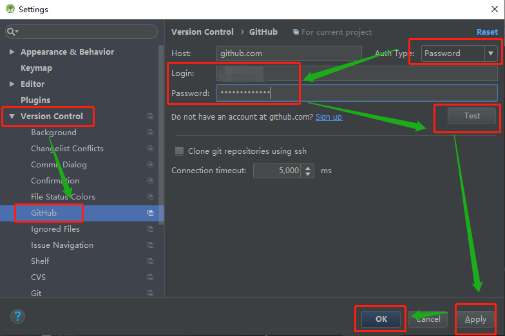Decrease connection timeout with down arrow
Viewport: 505px width, 336px height.
coord(308,174)
